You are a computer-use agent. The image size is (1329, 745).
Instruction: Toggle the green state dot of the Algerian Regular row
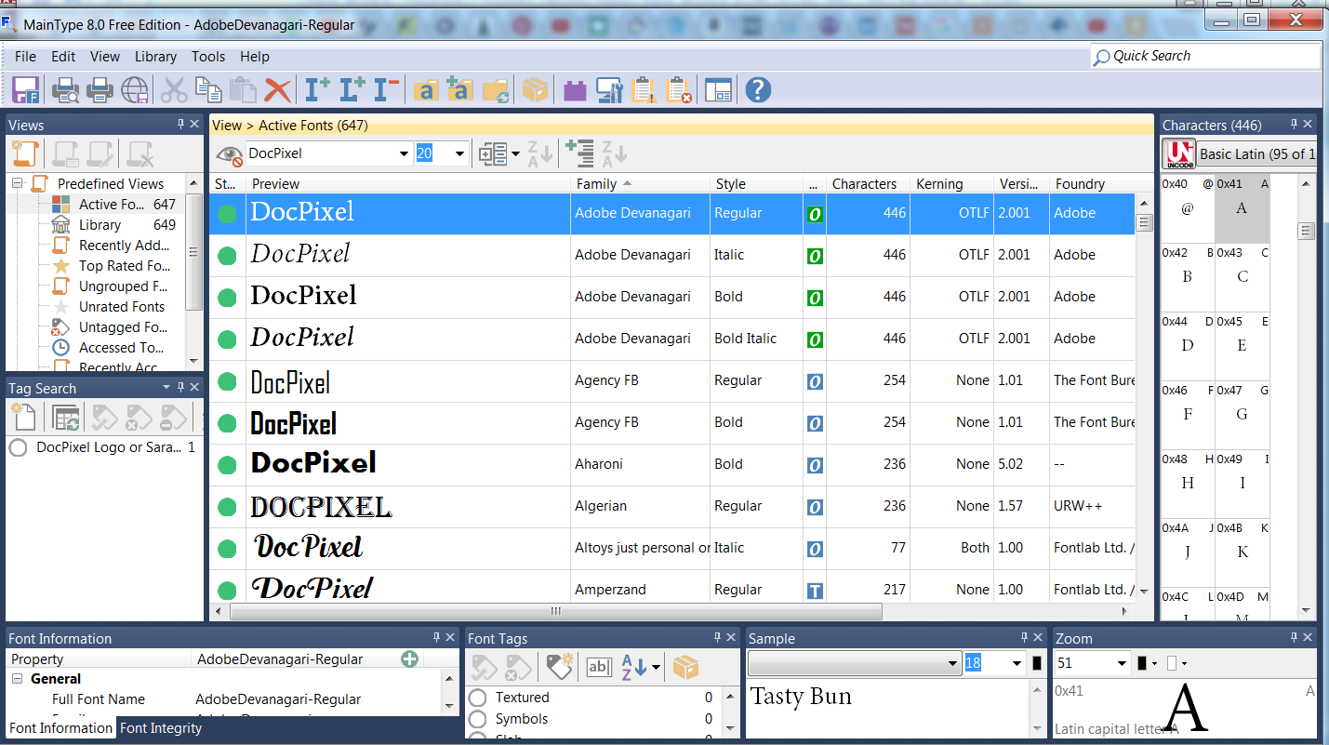click(227, 506)
